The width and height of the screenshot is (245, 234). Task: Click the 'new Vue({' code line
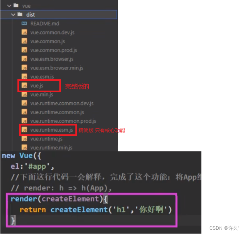coord(21,156)
